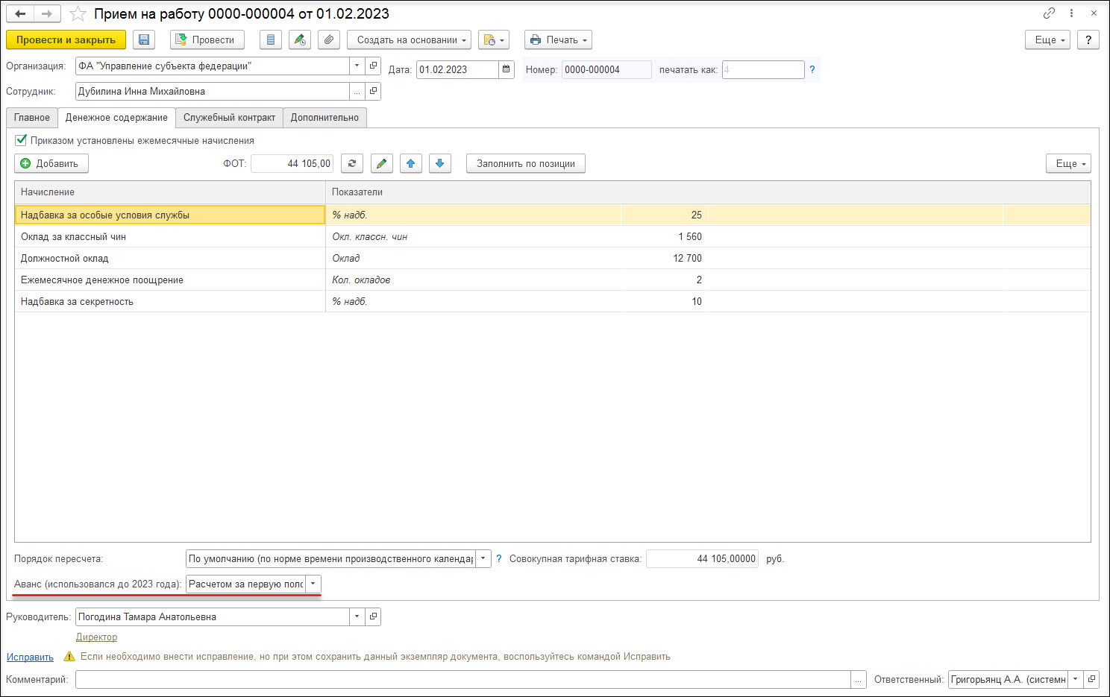Click the Показатели column header
The height and width of the screenshot is (697, 1110).
coord(708,192)
